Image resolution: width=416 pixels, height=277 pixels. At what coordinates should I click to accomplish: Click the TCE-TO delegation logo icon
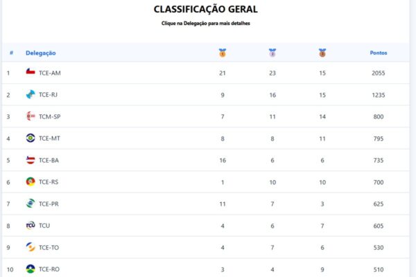31,247
